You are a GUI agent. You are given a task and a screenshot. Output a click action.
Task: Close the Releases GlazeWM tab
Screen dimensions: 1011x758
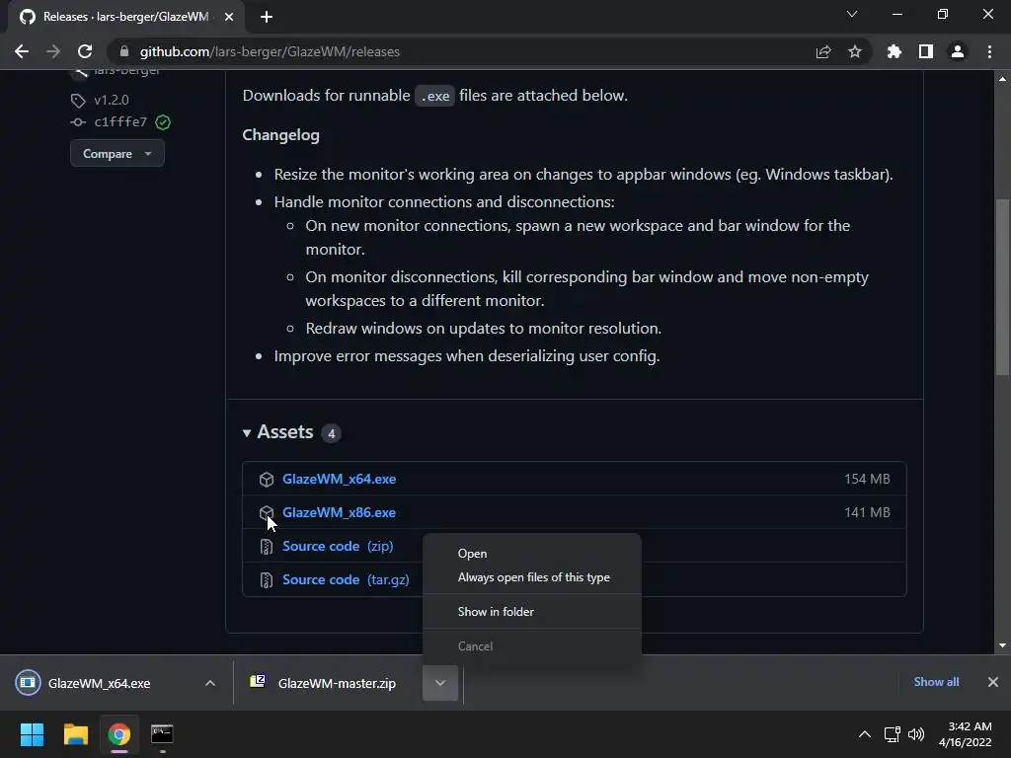pos(229,17)
